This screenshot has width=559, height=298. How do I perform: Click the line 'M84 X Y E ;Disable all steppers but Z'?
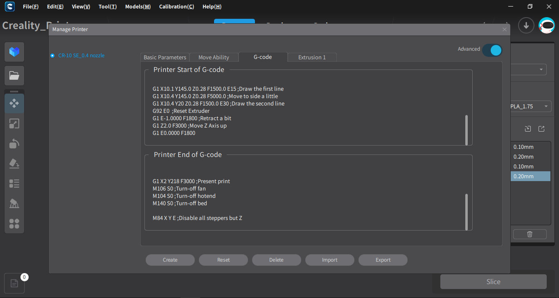click(197, 218)
